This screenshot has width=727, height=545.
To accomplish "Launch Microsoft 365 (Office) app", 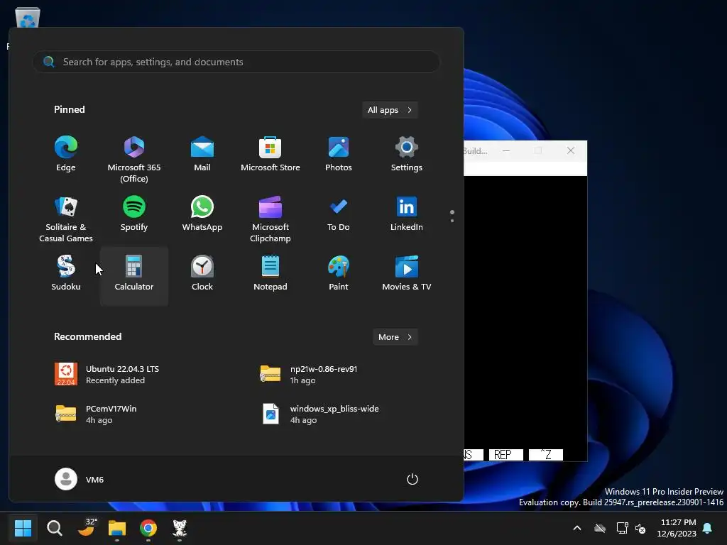I will pos(134,160).
